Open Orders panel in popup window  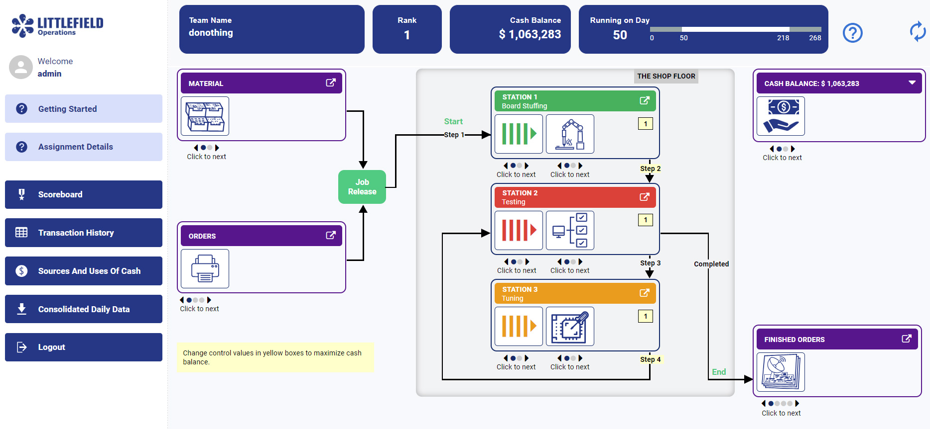tap(331, 235)
